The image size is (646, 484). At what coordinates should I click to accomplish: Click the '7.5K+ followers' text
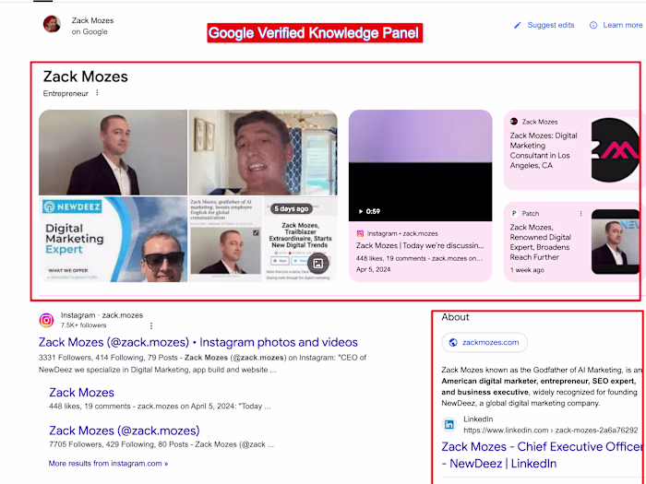84,325
